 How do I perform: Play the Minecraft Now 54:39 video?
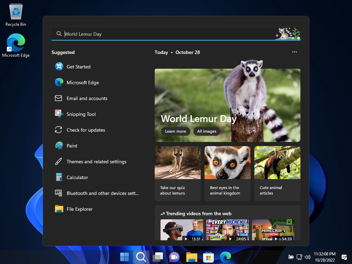(x=273, y=230)
